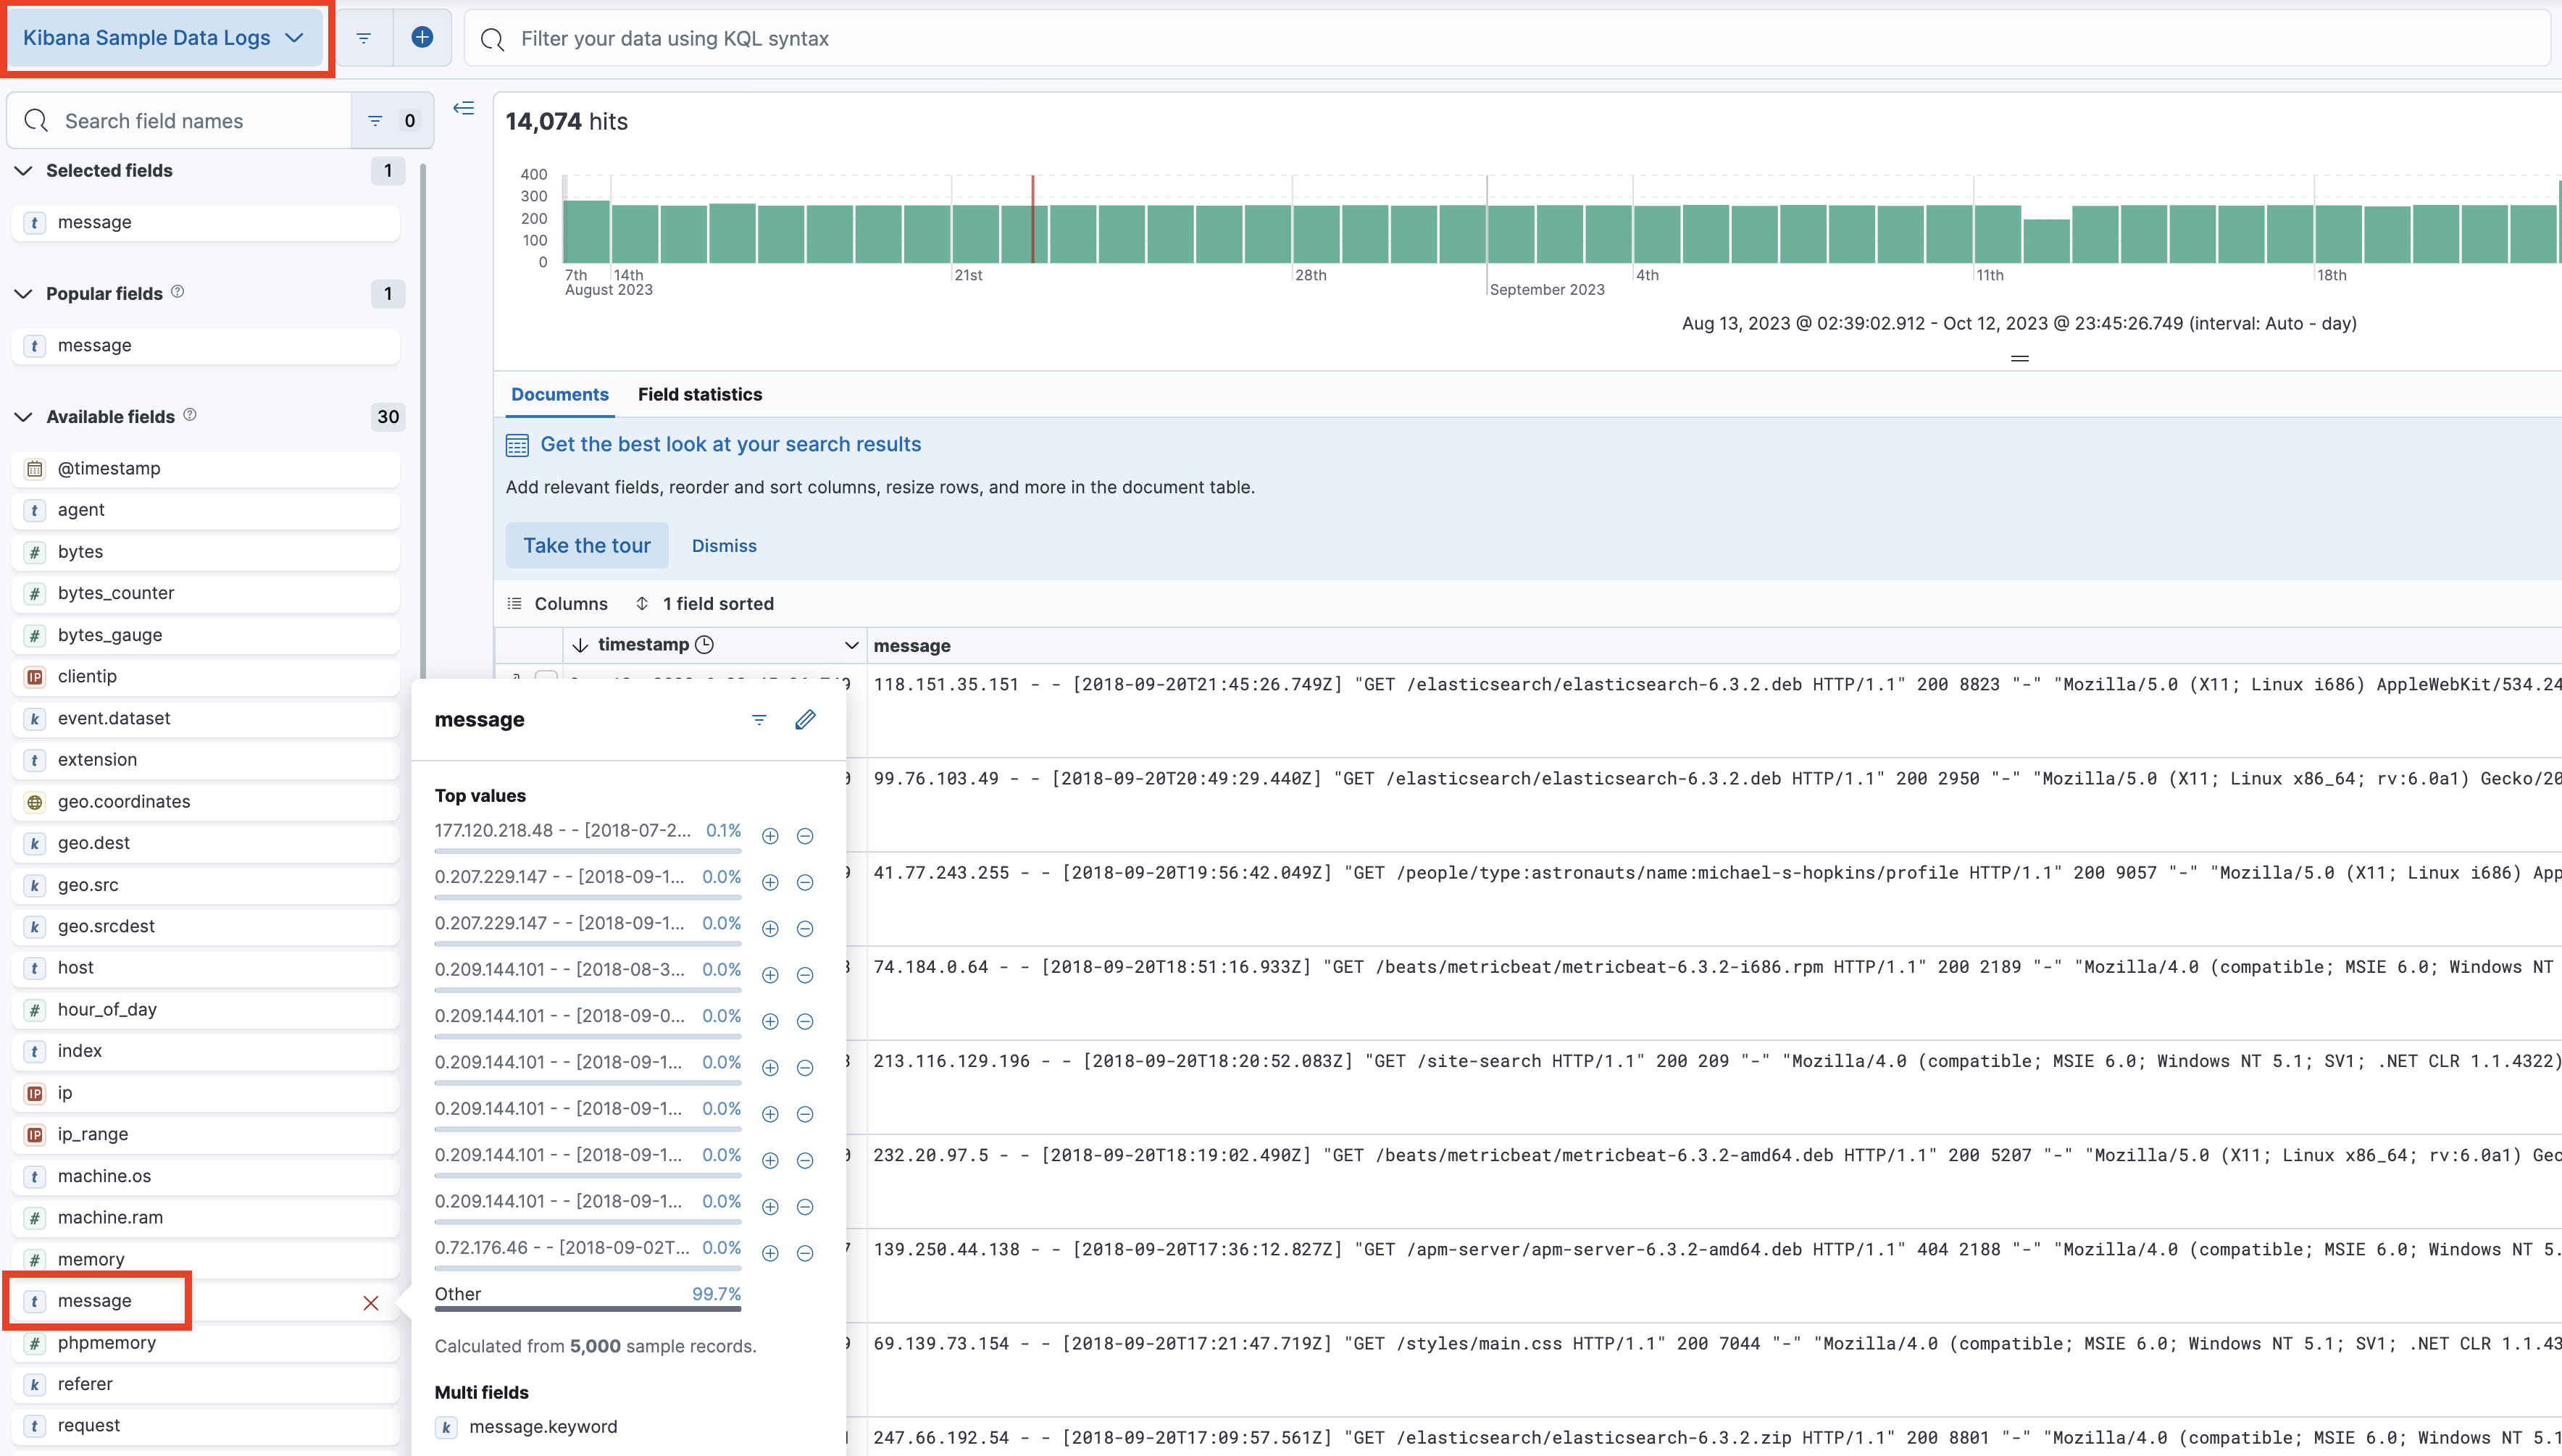
Task: Open the field type filter showing 0
Action: click(x=392, y=121)
